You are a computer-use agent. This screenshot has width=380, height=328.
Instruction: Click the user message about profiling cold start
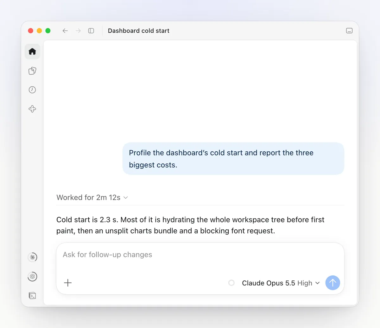[x=233, y=159]
